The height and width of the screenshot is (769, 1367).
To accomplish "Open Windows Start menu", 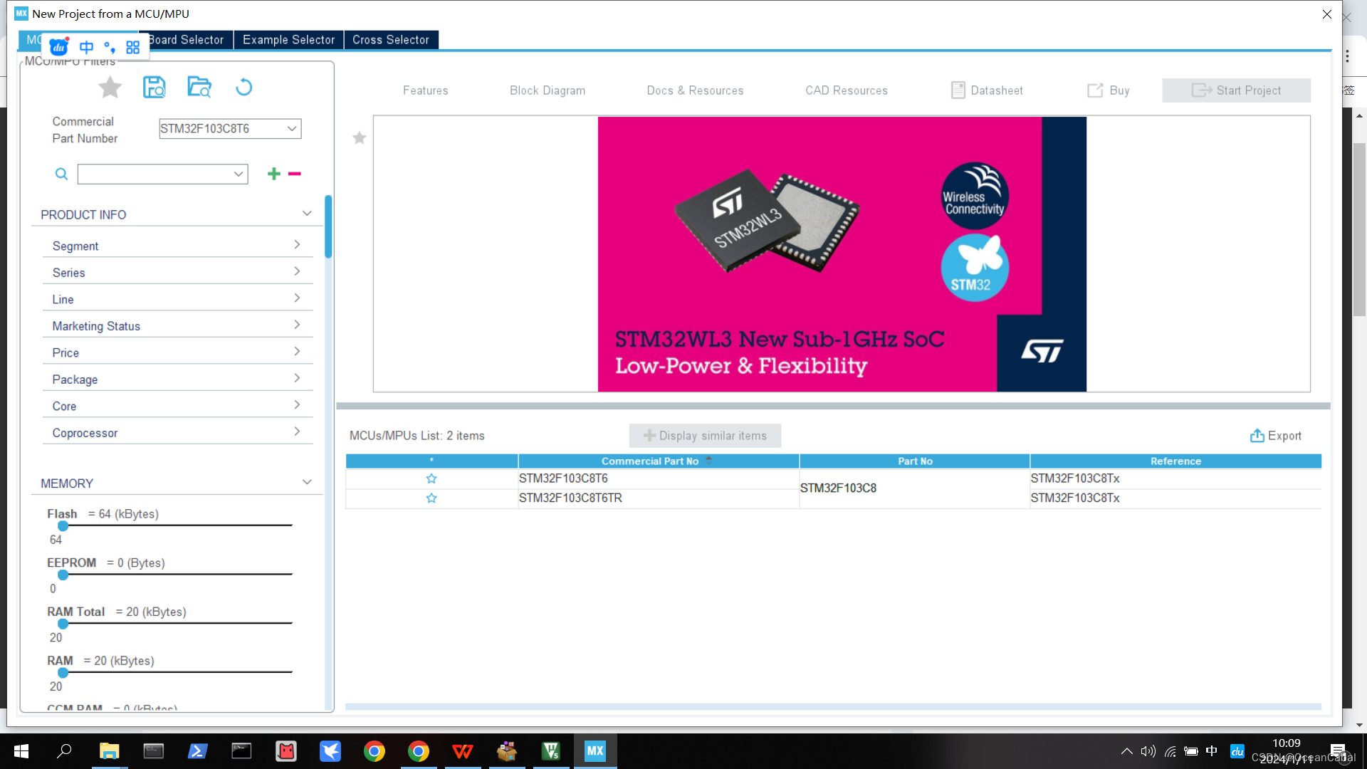I will [x=21, y=751].
